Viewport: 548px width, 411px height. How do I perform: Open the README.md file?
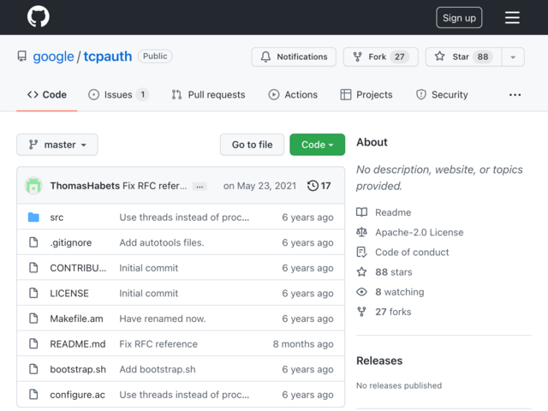pyautogui.click(x=78, y=344)
